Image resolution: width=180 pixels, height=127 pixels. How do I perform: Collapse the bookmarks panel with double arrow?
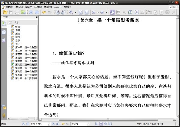click(37, 17)
